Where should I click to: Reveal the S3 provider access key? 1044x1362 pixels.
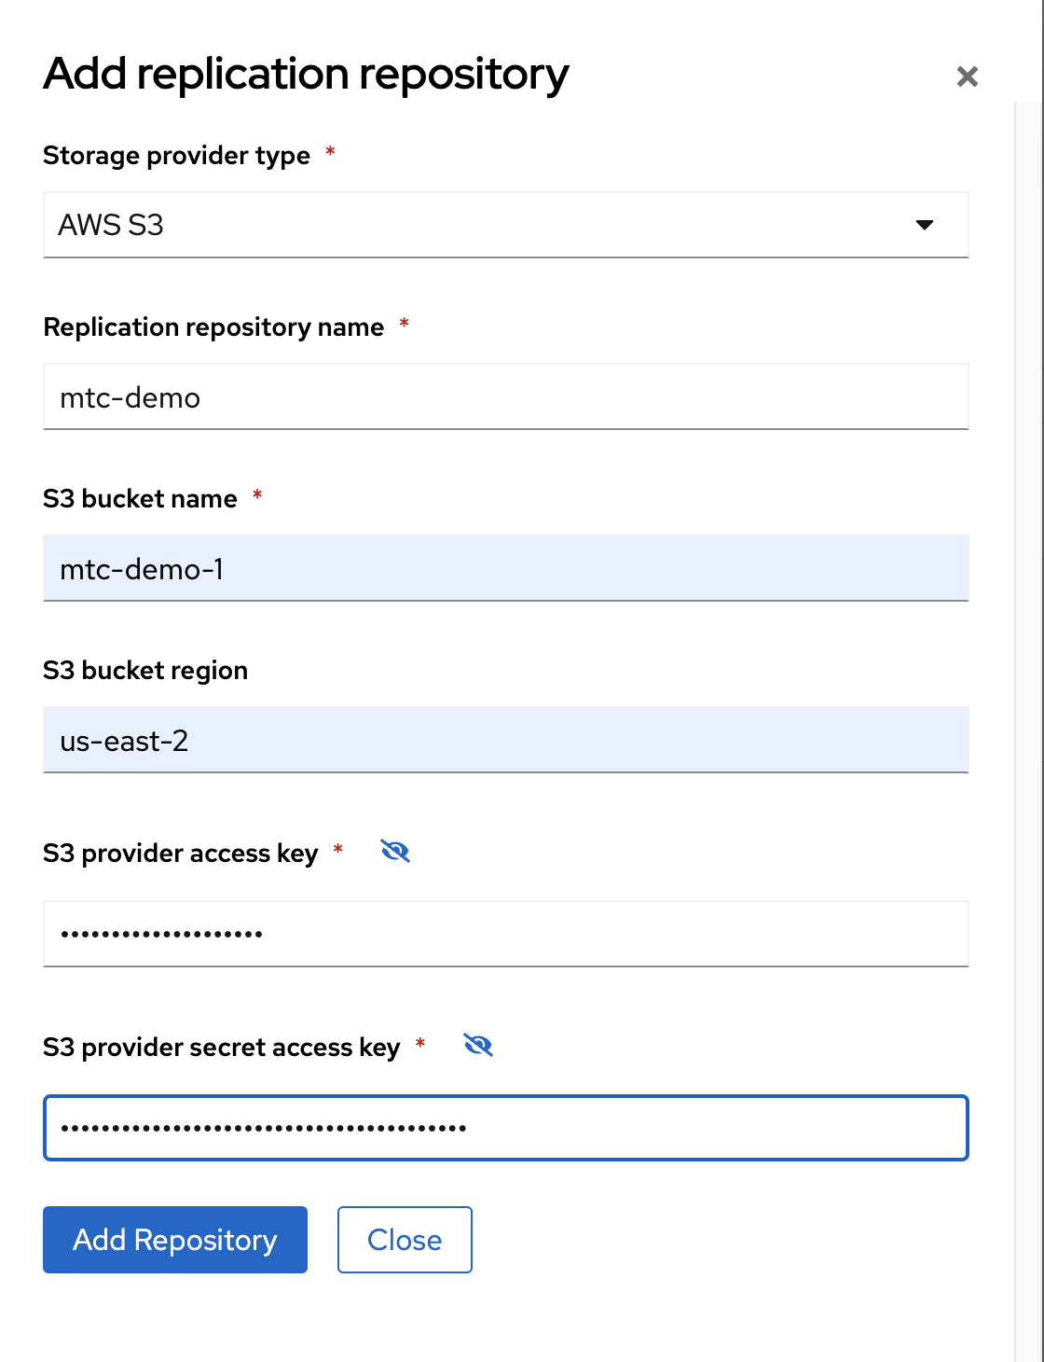click(x=395, y=852)
